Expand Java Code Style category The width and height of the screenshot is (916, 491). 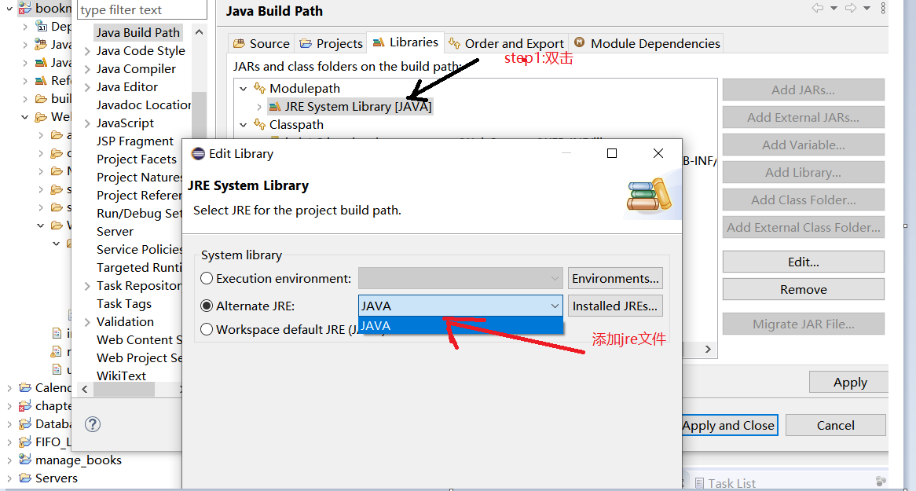tap(87, 51)
